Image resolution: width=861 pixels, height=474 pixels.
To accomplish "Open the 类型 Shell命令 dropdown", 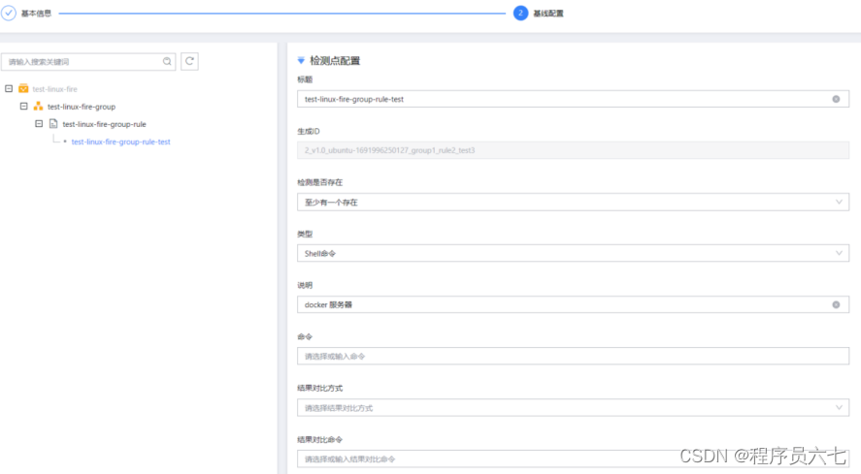I will coord(573,253).
